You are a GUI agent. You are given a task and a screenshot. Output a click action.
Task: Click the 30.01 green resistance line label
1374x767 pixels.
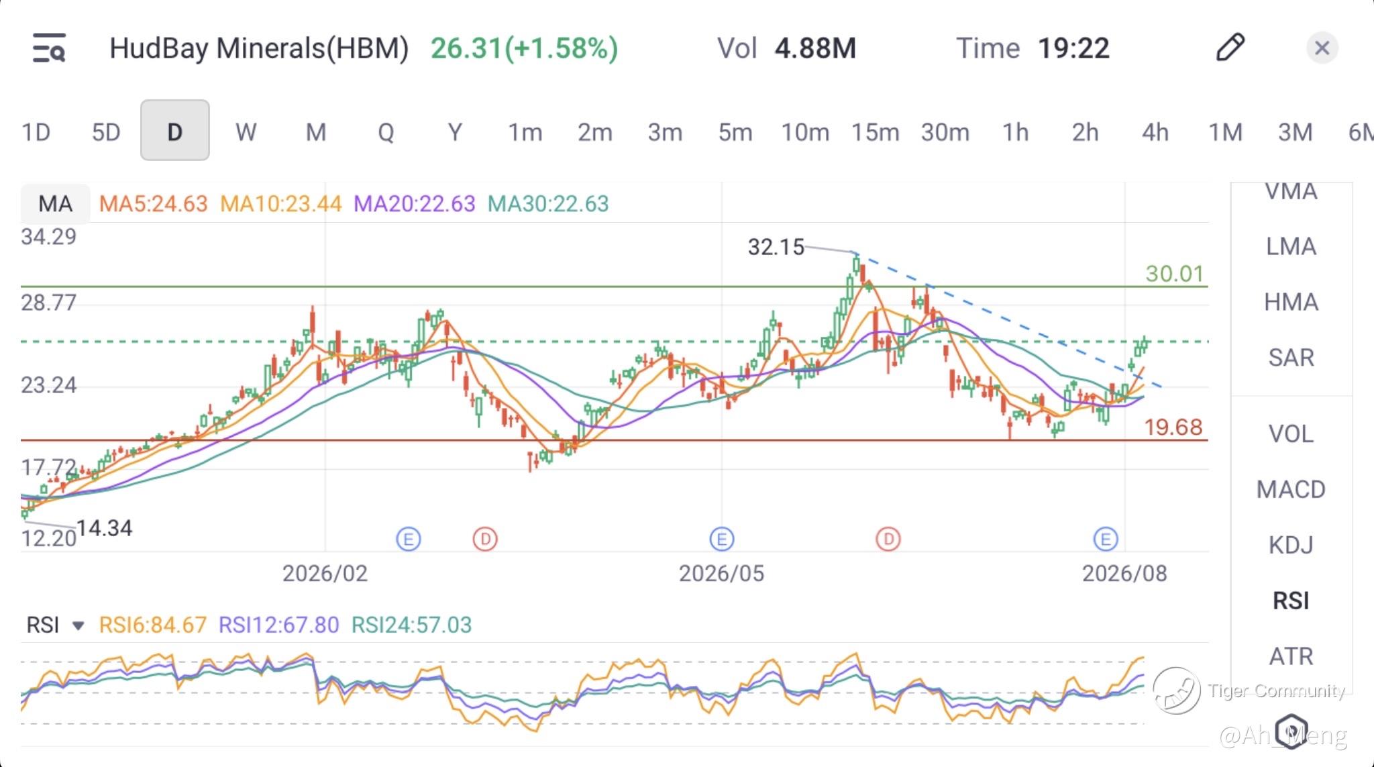click(1174, 273)
